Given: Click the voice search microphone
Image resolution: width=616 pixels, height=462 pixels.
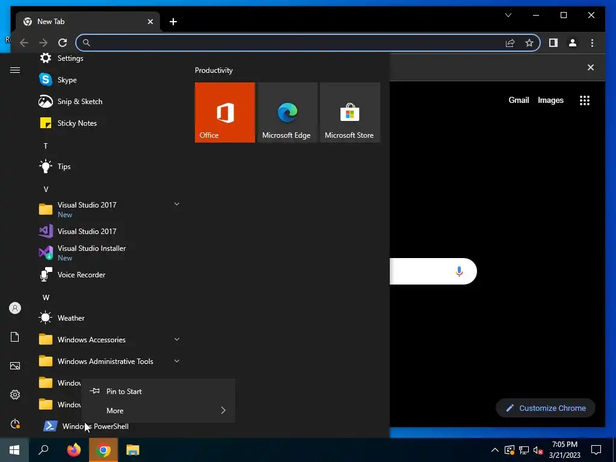Looking at the screenshot, I should point(459,271).
